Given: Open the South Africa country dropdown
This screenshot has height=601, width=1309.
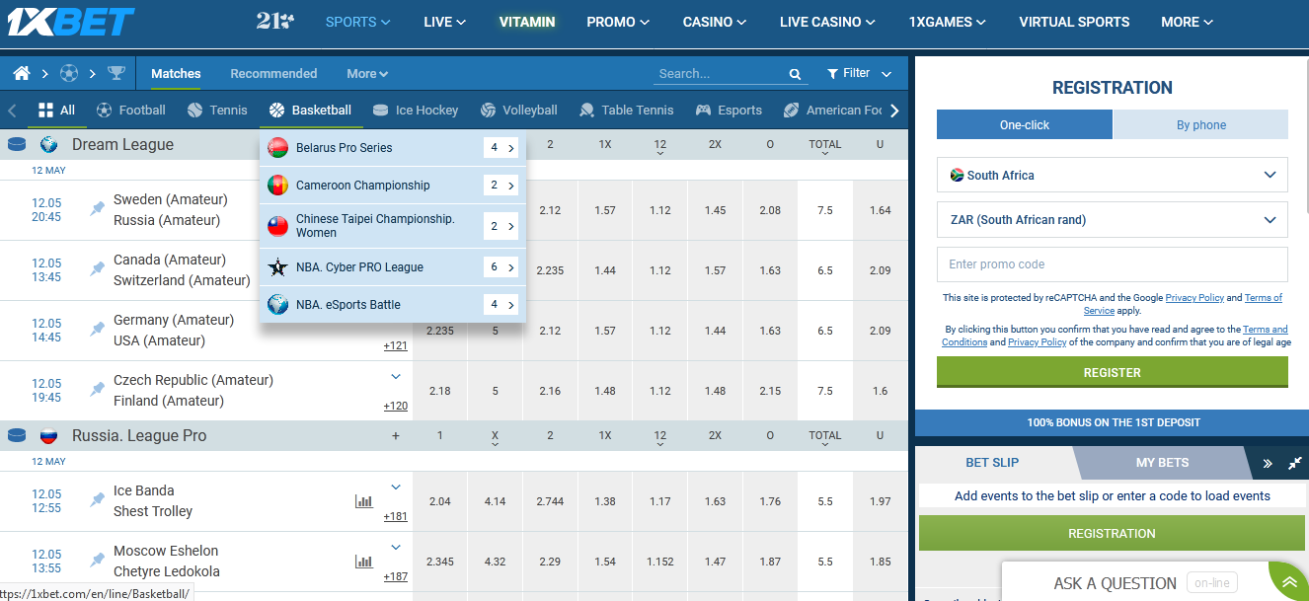Looking at the screenshot, I should (1113, 175).
